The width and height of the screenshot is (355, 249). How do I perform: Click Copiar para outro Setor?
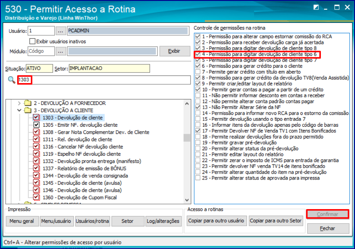(276, 221)
